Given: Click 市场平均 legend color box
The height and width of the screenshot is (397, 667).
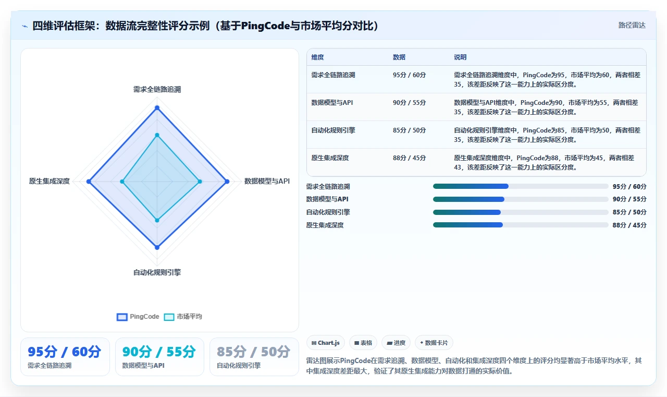Looking at the screenshot, I should coord(169,317).
